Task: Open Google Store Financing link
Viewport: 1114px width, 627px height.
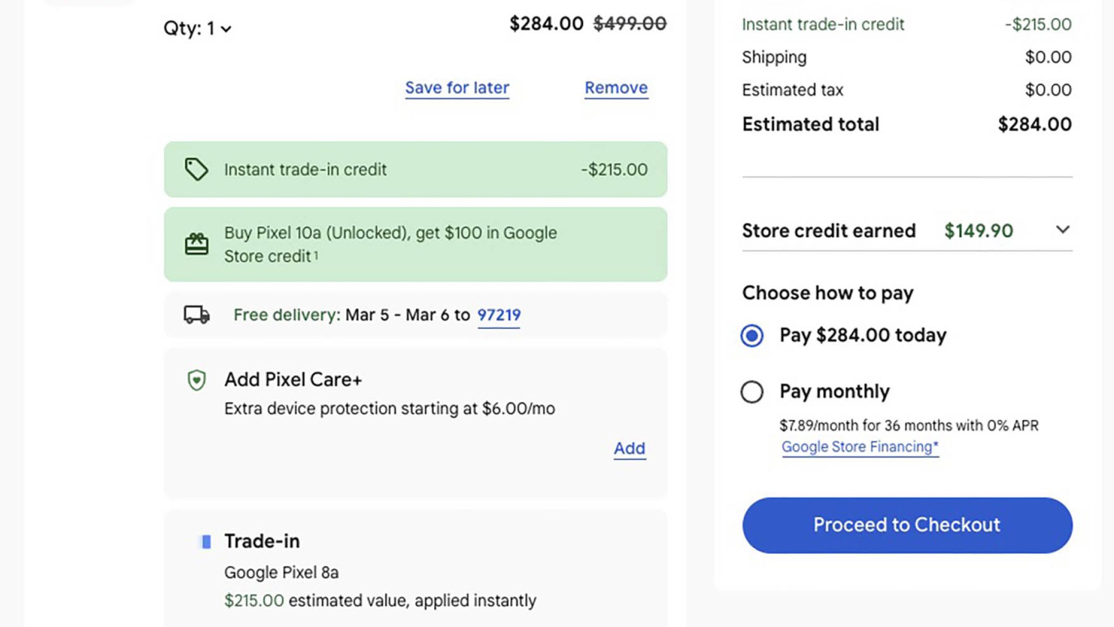Action: [860, 447]
